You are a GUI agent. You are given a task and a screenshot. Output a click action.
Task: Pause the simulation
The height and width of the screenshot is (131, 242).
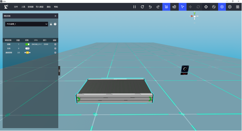coord(135,7)
